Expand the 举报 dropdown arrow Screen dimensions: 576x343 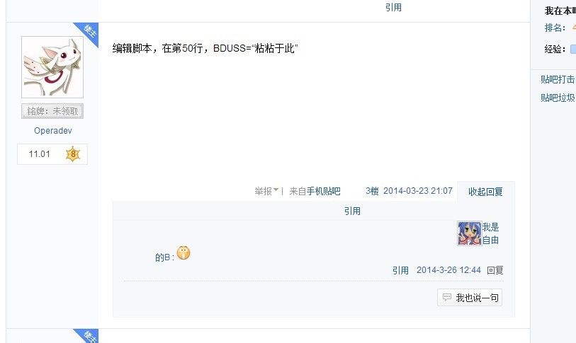pyautogui.click(x=276, y=191)
